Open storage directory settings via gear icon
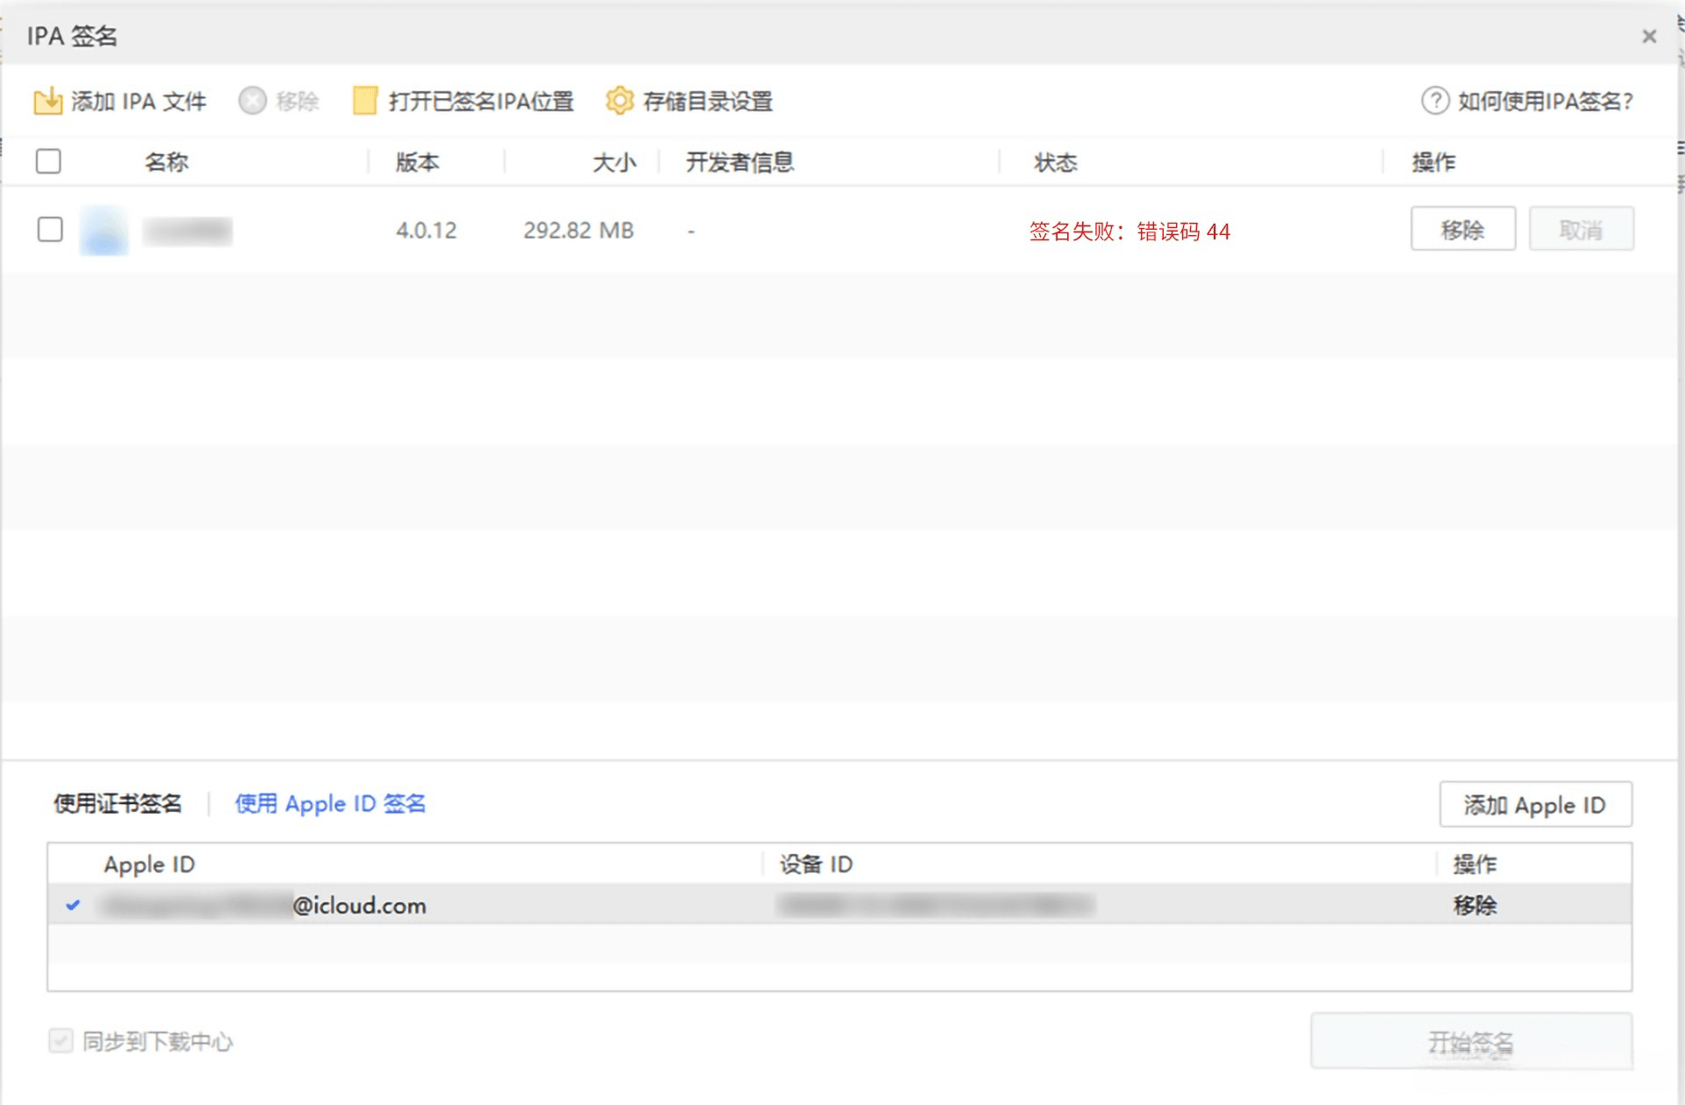Screen dimensions: 1685x1105 pos(620,100)
